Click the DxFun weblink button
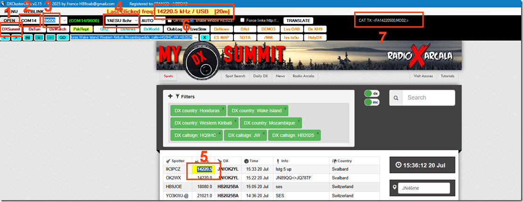Viewport: 523px width, 202px height. click(x=34, y=29)
